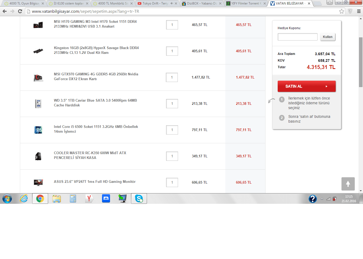363x259 pixels.
Task: Click the ASUS monitor thumbnail
Action: [x=38, y=182]
